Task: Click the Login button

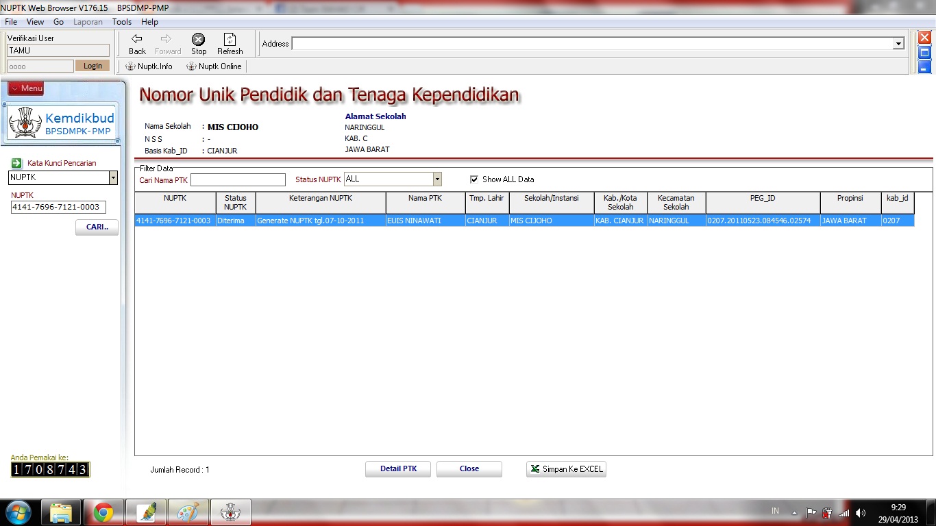Action: tap(93, 66)
